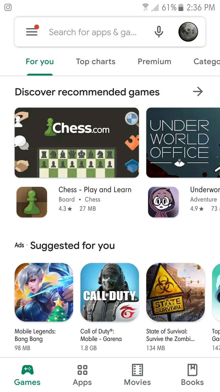Go to Apps in bottom navigation
The image size is (220, 392).
pyautogui.click(x=82, y=375)
